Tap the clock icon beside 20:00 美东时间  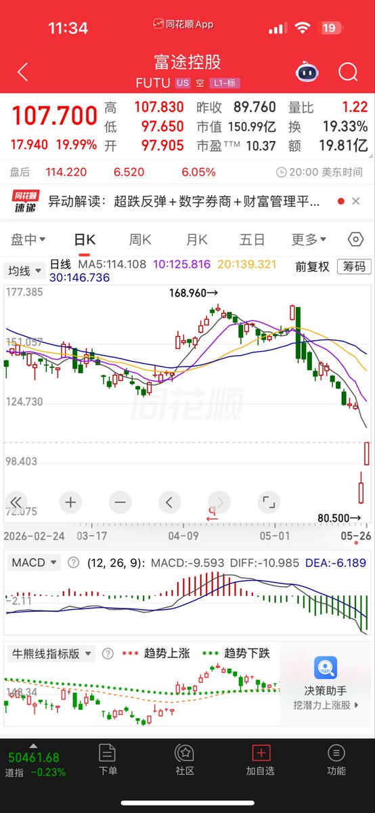tap(282, 172)
